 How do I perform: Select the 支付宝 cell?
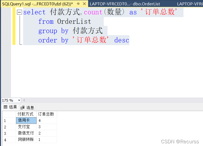[26, 127]
